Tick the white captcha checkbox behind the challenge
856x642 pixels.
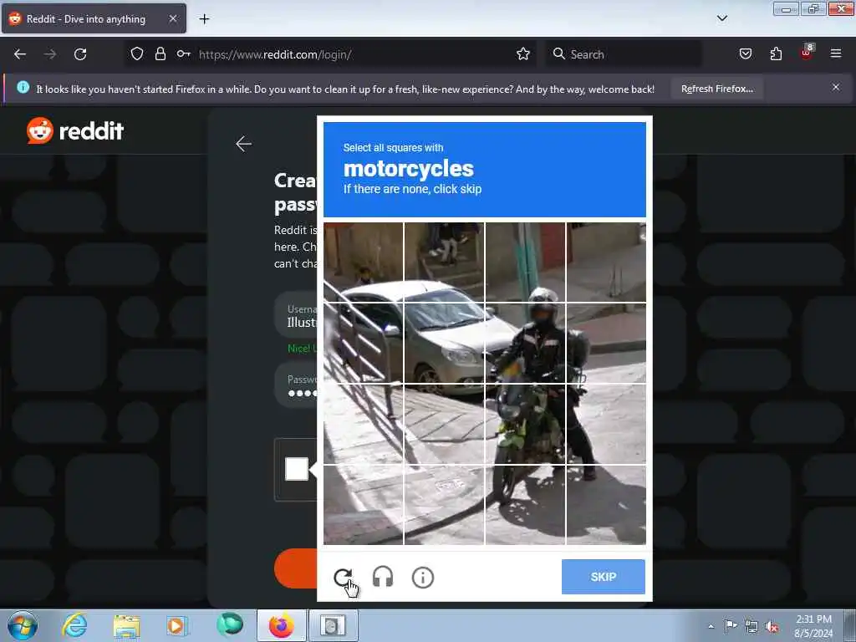tap(297, 469)
